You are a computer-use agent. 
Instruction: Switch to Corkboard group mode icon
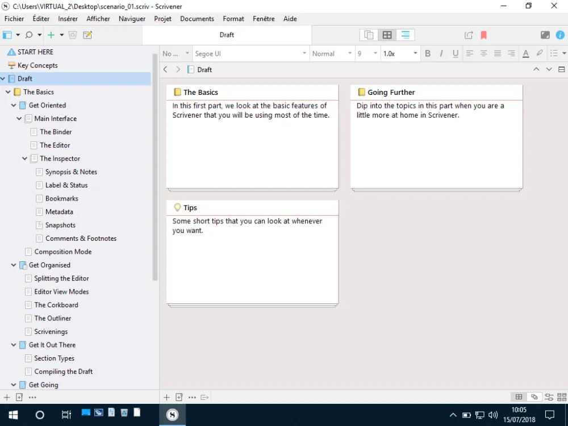387,35
